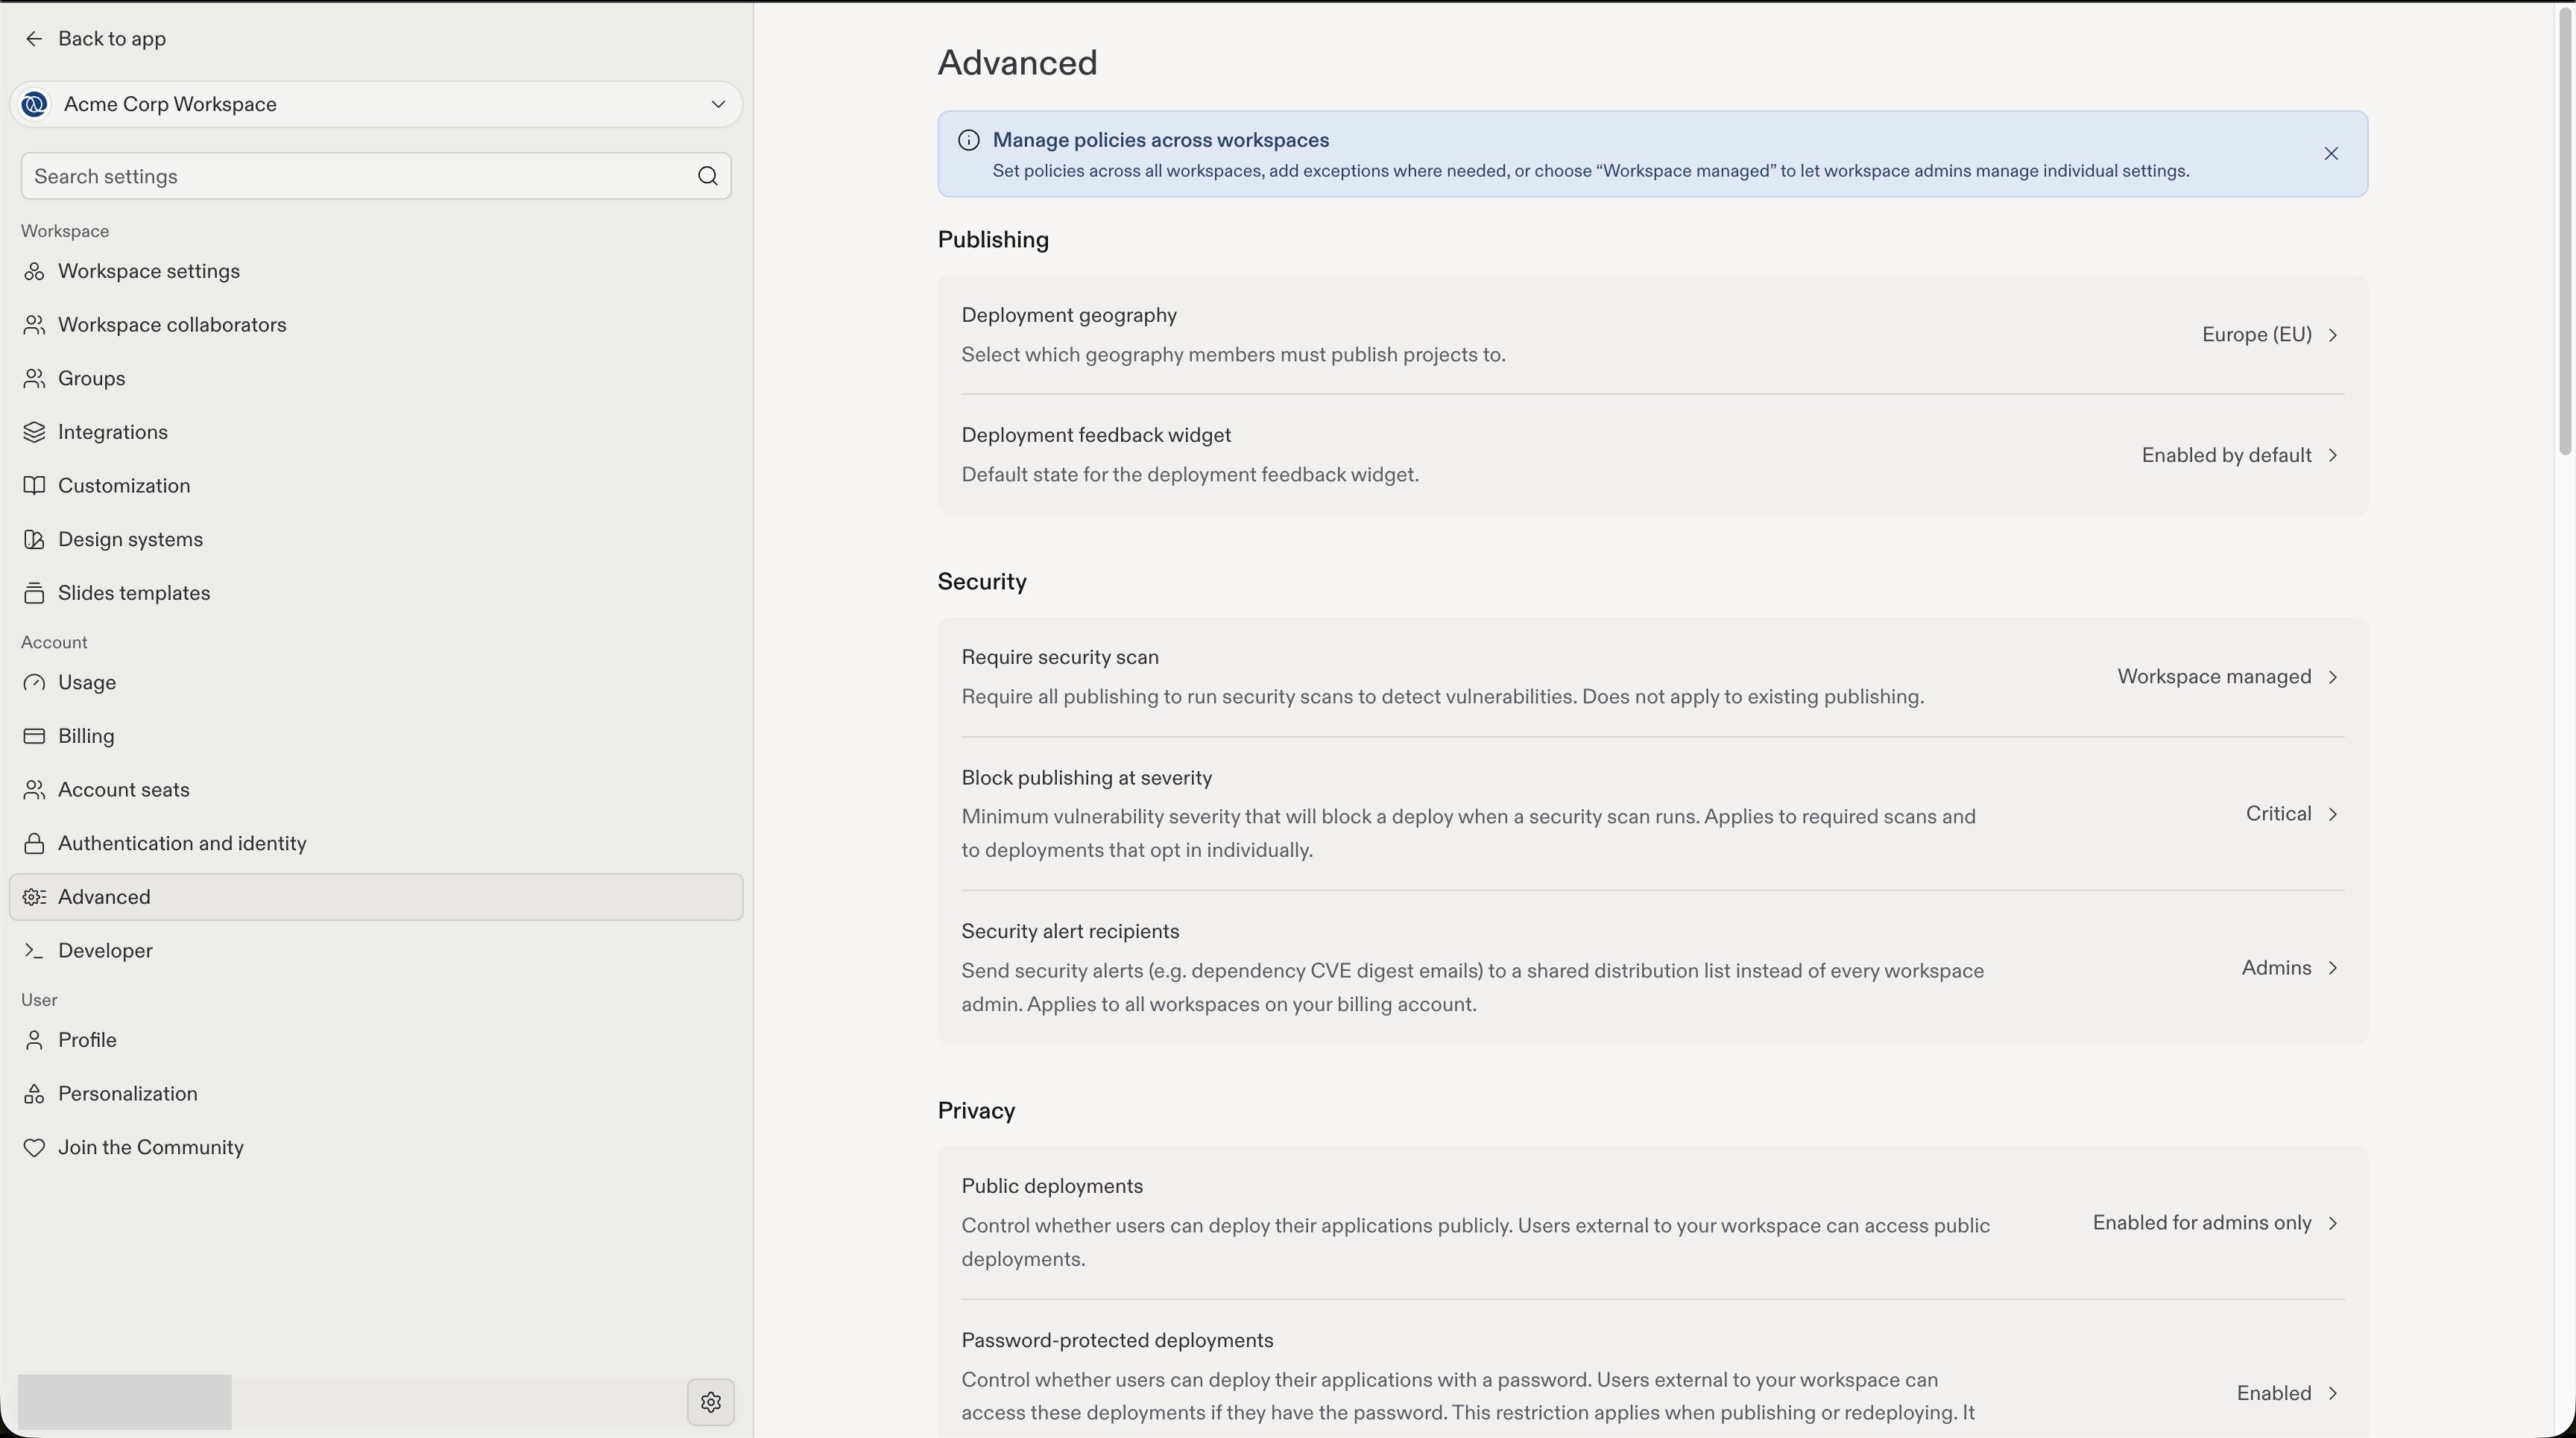Click the Groups icon in sidebar
This screenshot has width=2576, height=1438.
pos(34,378)
